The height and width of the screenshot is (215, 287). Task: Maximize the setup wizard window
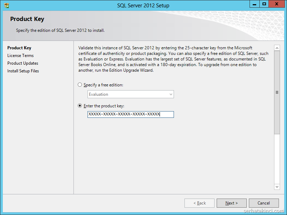click(264, 4)
